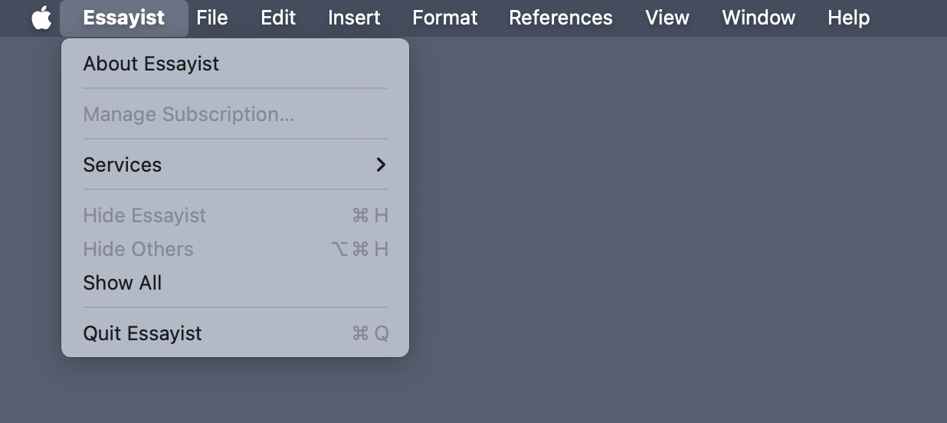Click the Essayist app menu title

pos(123,18)
